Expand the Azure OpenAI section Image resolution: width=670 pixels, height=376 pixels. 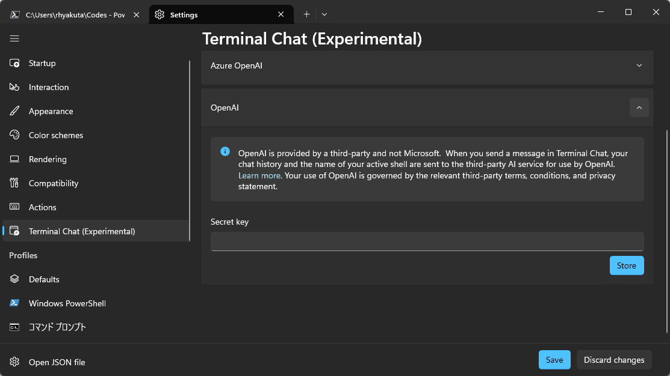[639, 65]
